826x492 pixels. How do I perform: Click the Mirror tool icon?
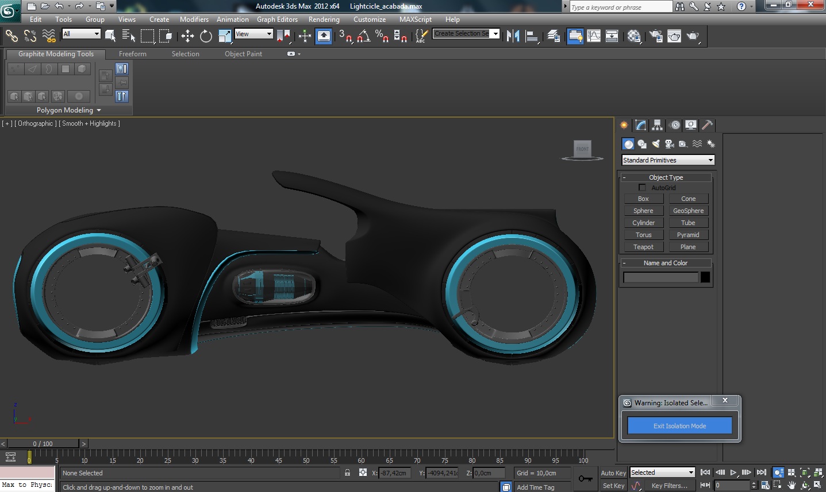tap(513, 36)
